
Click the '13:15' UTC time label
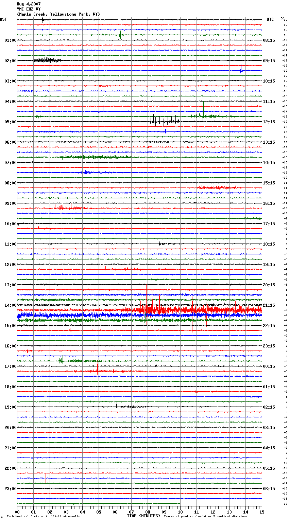[269, 142]
